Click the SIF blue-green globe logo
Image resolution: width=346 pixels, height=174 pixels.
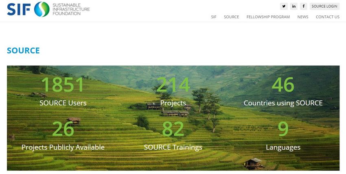point(42,9)
